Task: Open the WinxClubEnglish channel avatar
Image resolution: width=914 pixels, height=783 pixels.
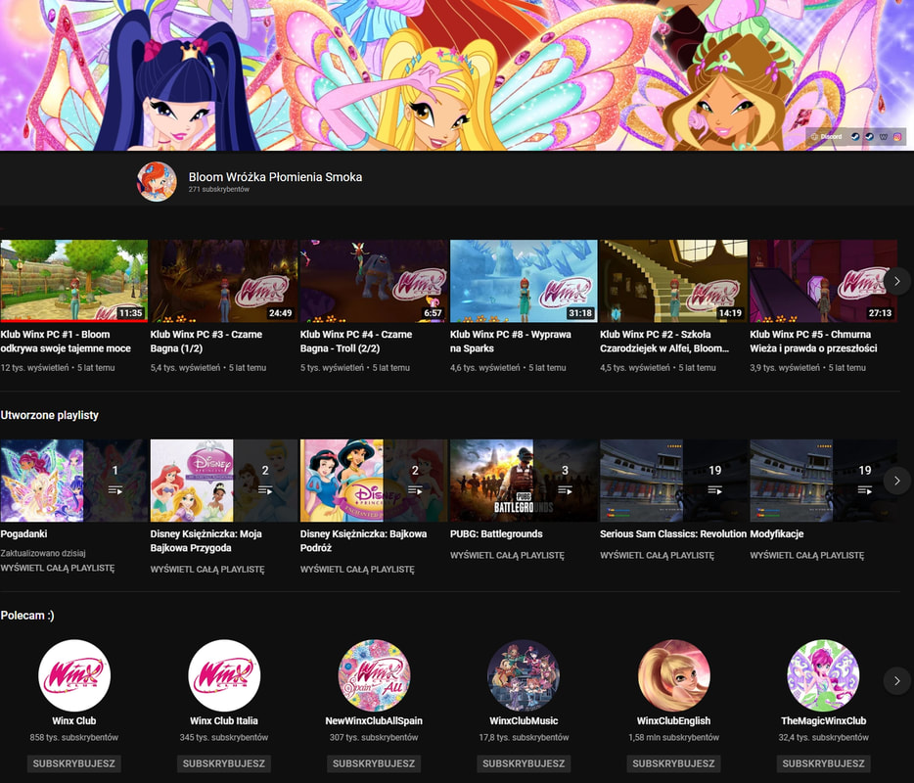Action: click(x=674, y=675)
